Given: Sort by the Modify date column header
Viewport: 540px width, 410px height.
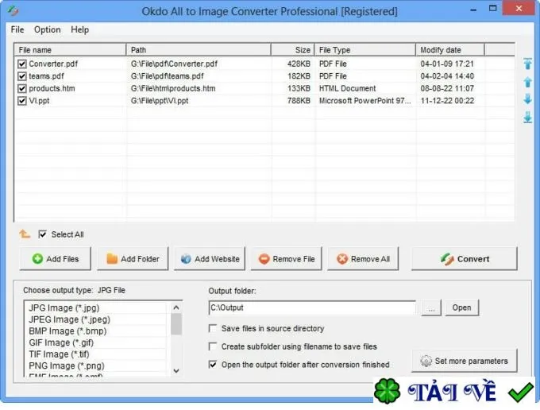Looking at the screenshot, I should coord(450,50).
